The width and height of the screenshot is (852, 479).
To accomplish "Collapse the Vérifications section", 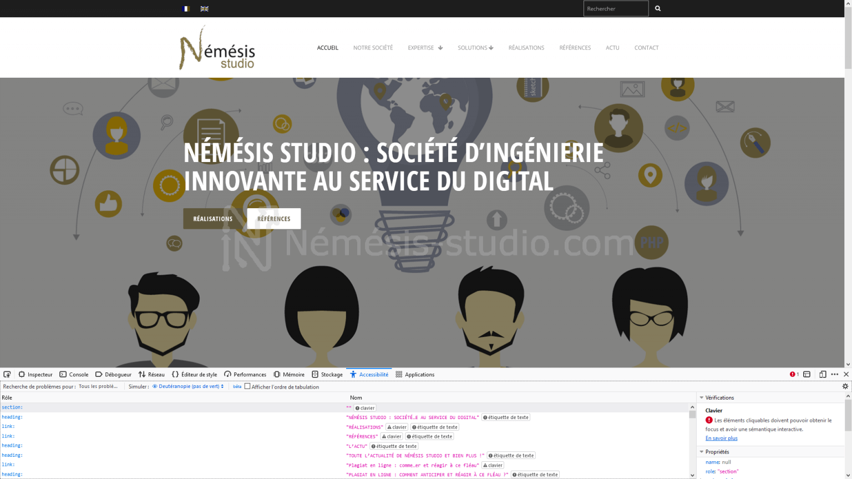I will point(701,397).
